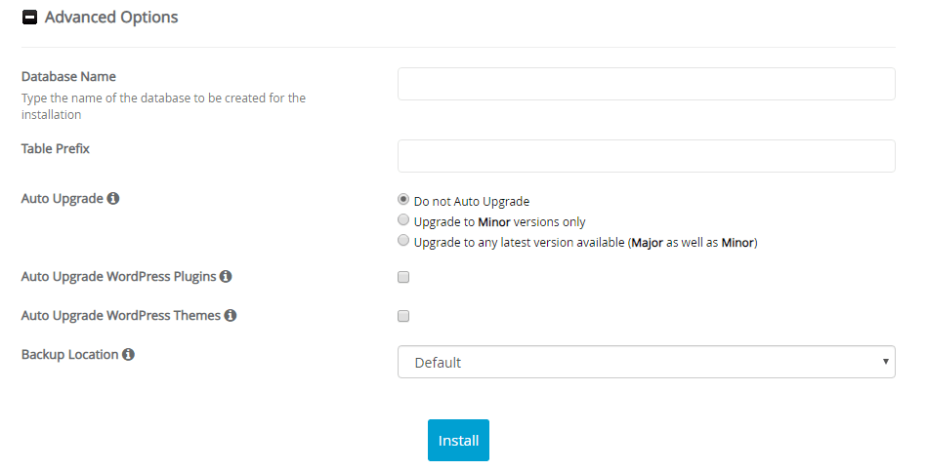The width and height of the screenshot is (927, 470).
Task: Click into the Table Prefix input box
Action: click(x=646, y=156)
